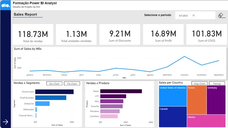Image resolution: width=228 pixels, height=128 pixels.
Task: Click the 'Selecione o periodo' label
Action: [157, 15]
